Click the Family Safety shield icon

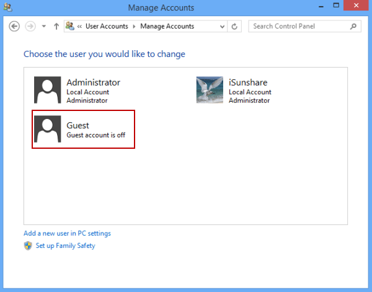(28, 246)
